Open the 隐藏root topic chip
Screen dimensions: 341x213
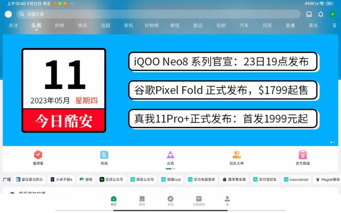tap(171, 179)
